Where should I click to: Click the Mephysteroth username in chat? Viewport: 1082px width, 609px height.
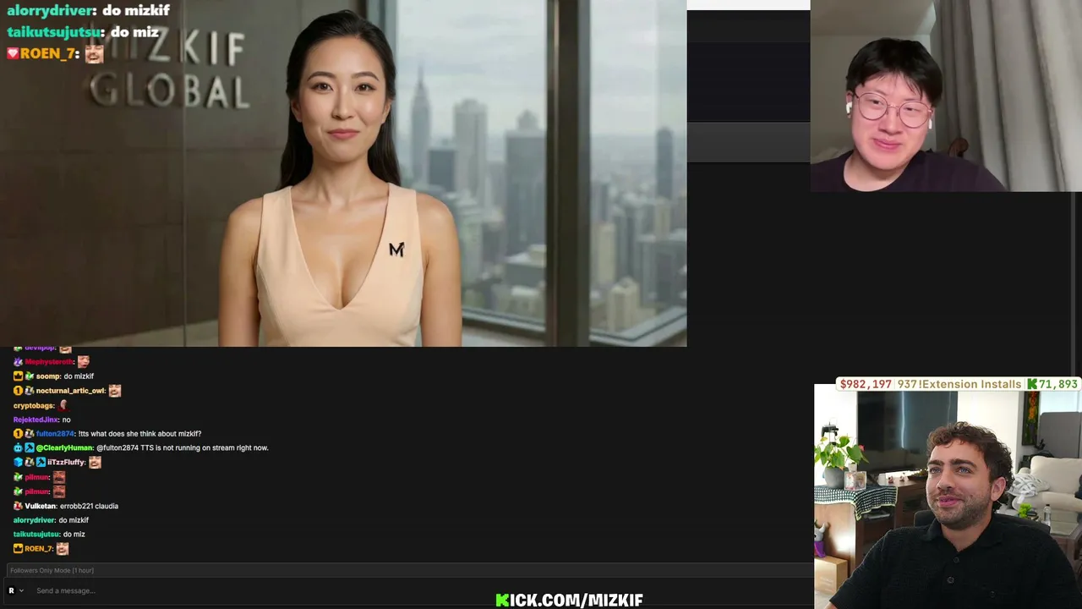[x=49, y=362]
